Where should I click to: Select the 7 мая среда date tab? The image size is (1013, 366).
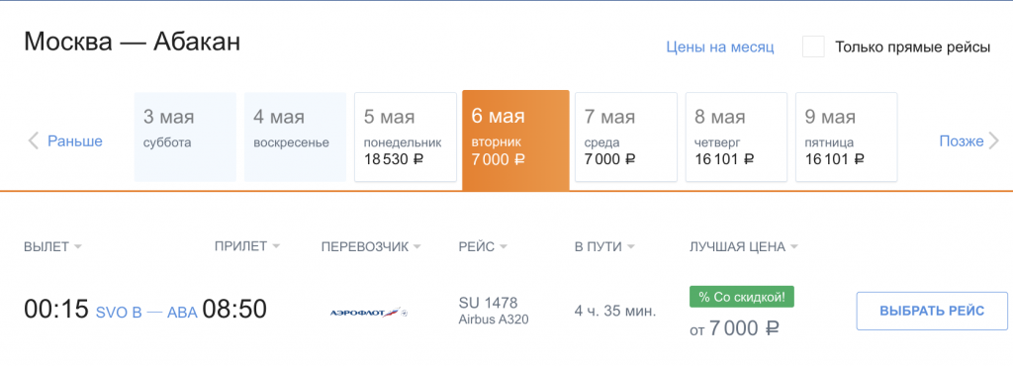coord(626,137)
